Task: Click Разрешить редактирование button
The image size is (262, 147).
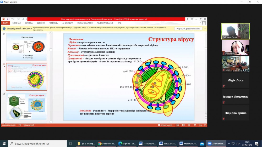Action: click(188, 29)
